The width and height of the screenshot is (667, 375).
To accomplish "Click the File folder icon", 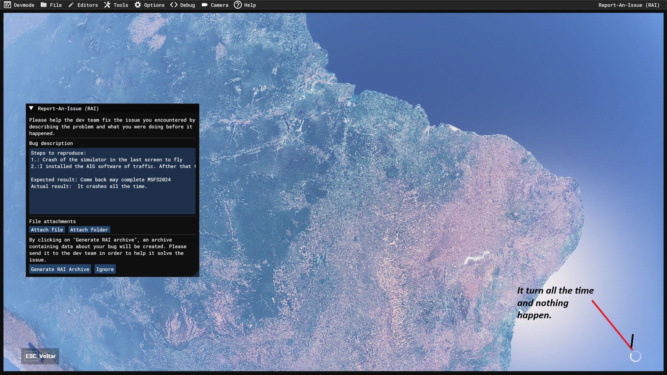I will 43,5.
